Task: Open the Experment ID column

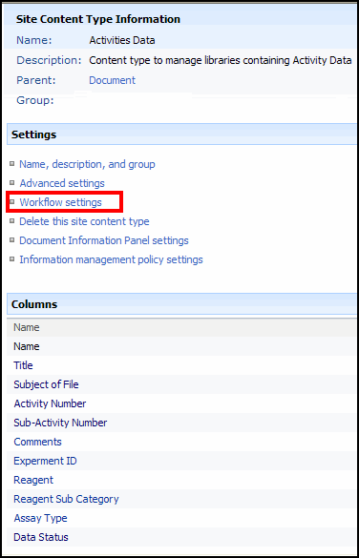Action: pos(45,461)
